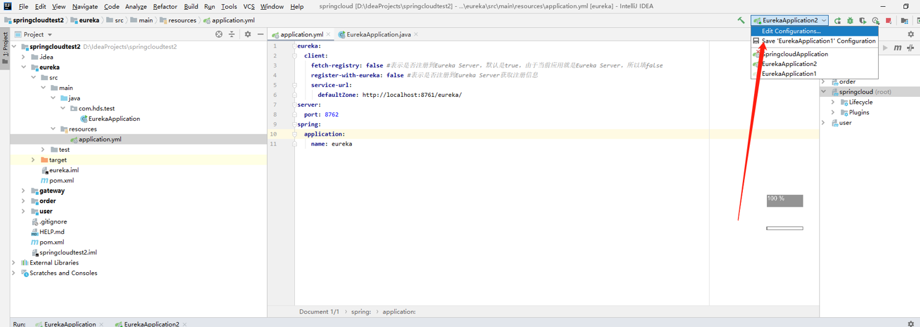Open the Build menu
Image resolution: width=920 pixels, height=327 pixels.
(191, 7)
